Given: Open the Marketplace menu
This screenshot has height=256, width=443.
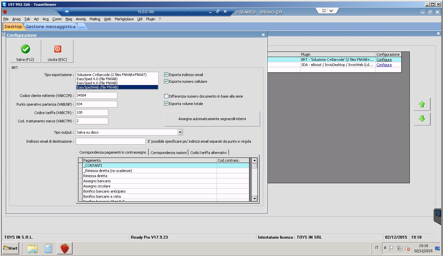Looking at the screenshot, I should coord(124,19).
